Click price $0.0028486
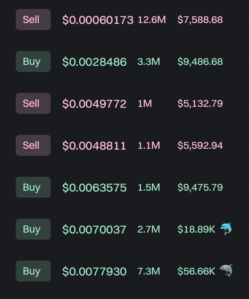Image resolution: width=249 pixels, height=299 pixels. 94,62
